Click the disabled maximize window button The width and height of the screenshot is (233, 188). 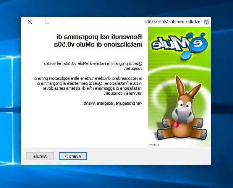tap(47, 22)
